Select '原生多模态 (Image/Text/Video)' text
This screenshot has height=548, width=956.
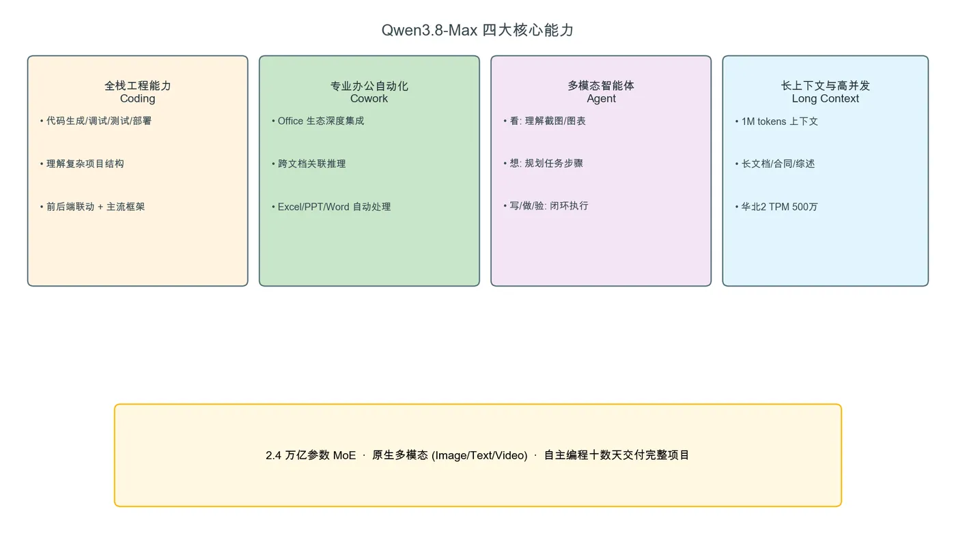coord(450,455)
